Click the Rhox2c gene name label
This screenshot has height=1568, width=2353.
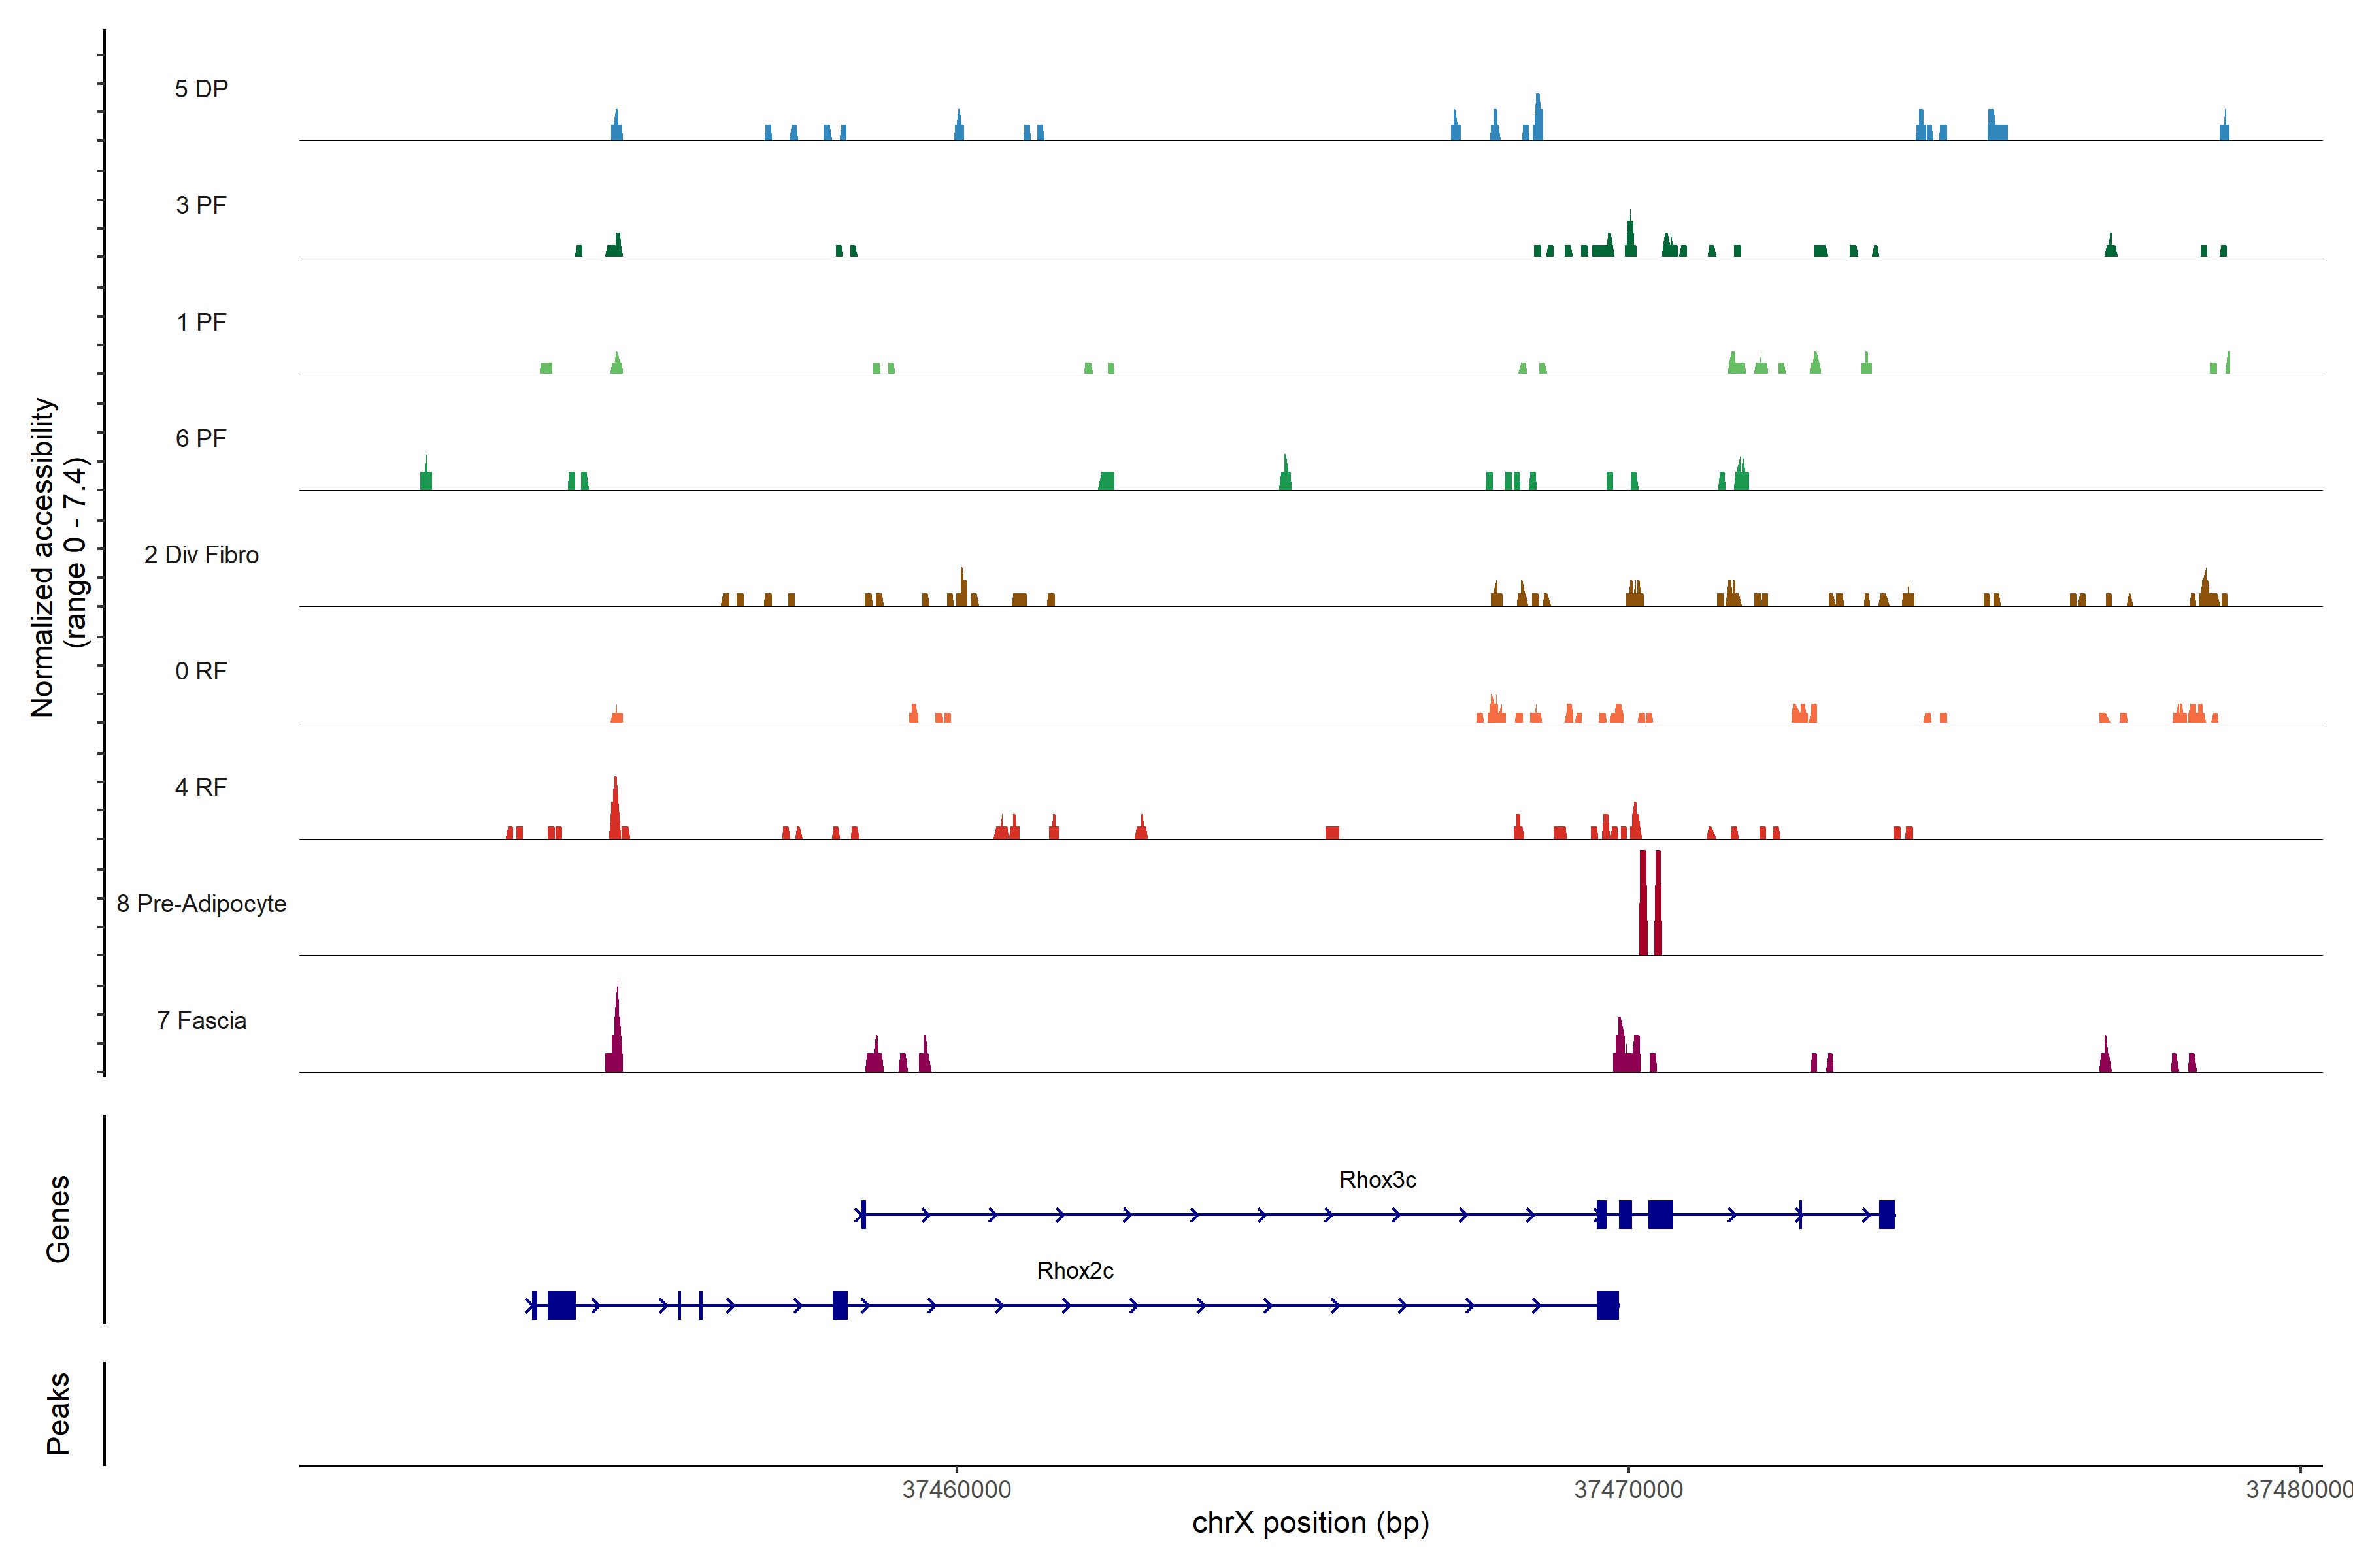pyautogui.click(x=1075, y=1271)
